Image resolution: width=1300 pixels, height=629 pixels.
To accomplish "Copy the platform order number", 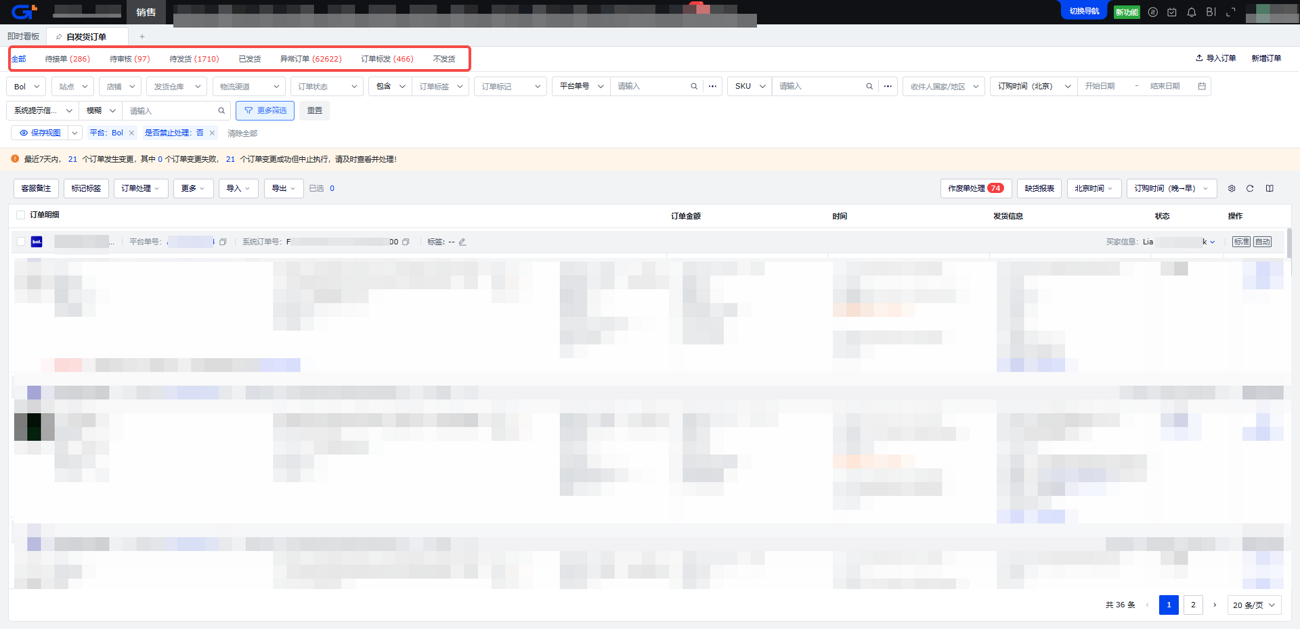I will click(x=223, y=242).
